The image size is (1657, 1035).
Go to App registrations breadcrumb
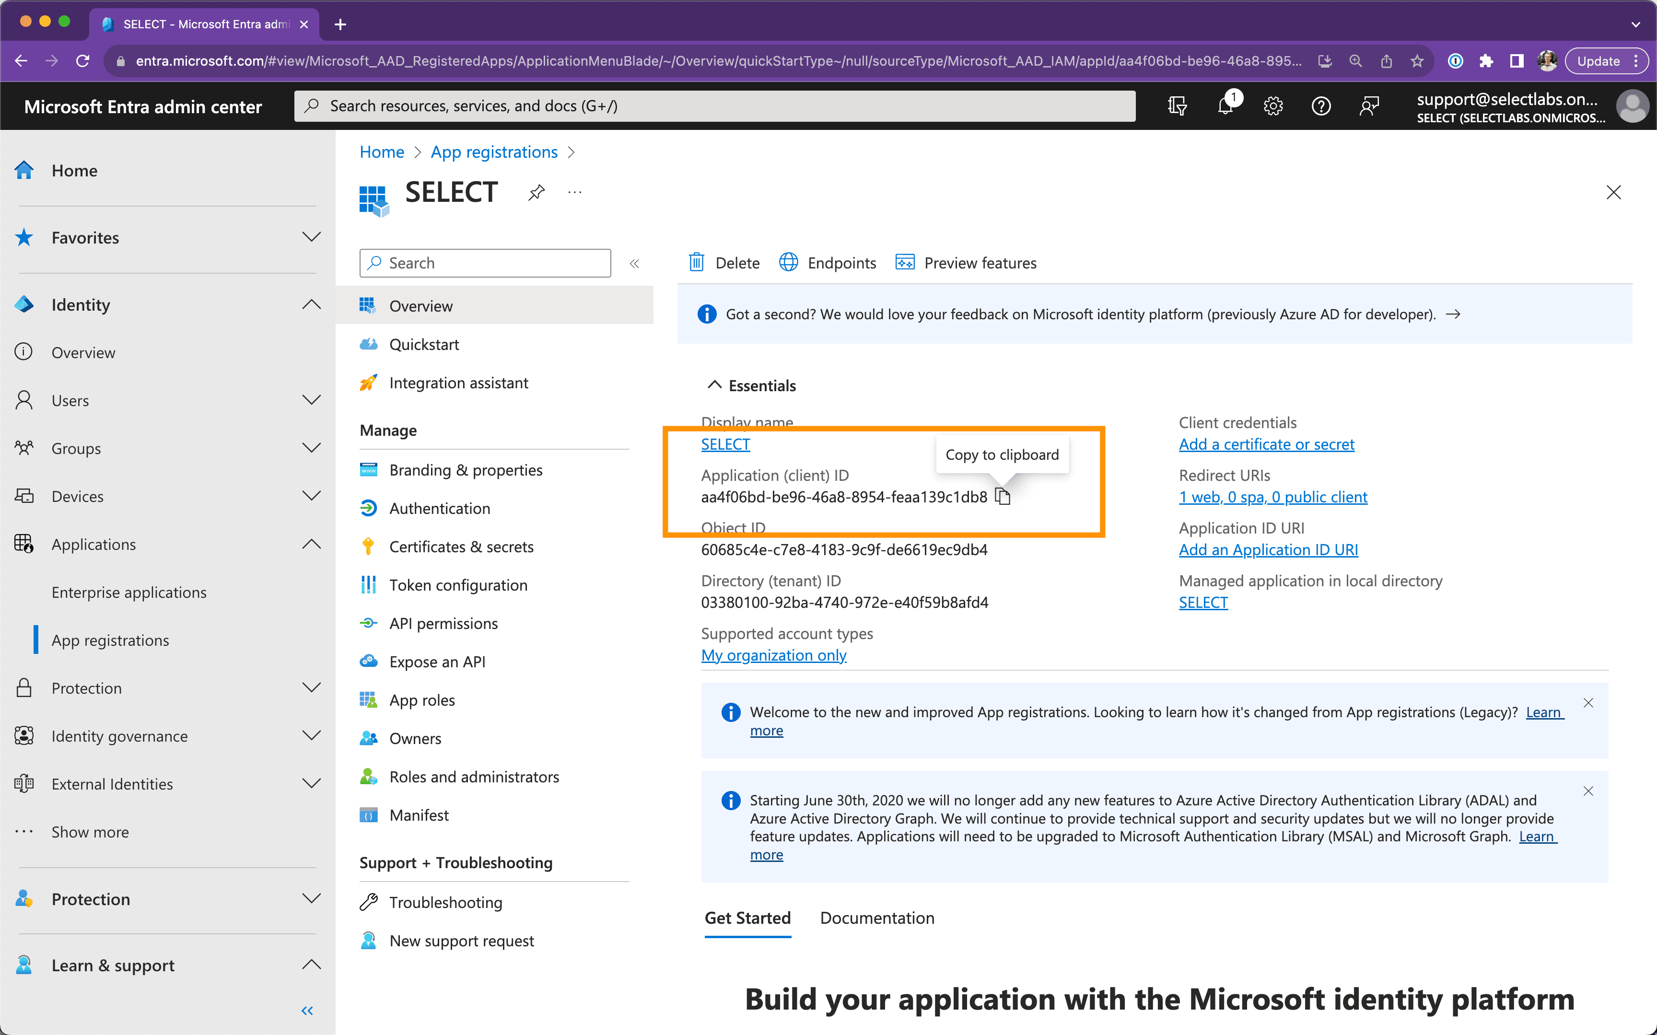pos(493,152)
